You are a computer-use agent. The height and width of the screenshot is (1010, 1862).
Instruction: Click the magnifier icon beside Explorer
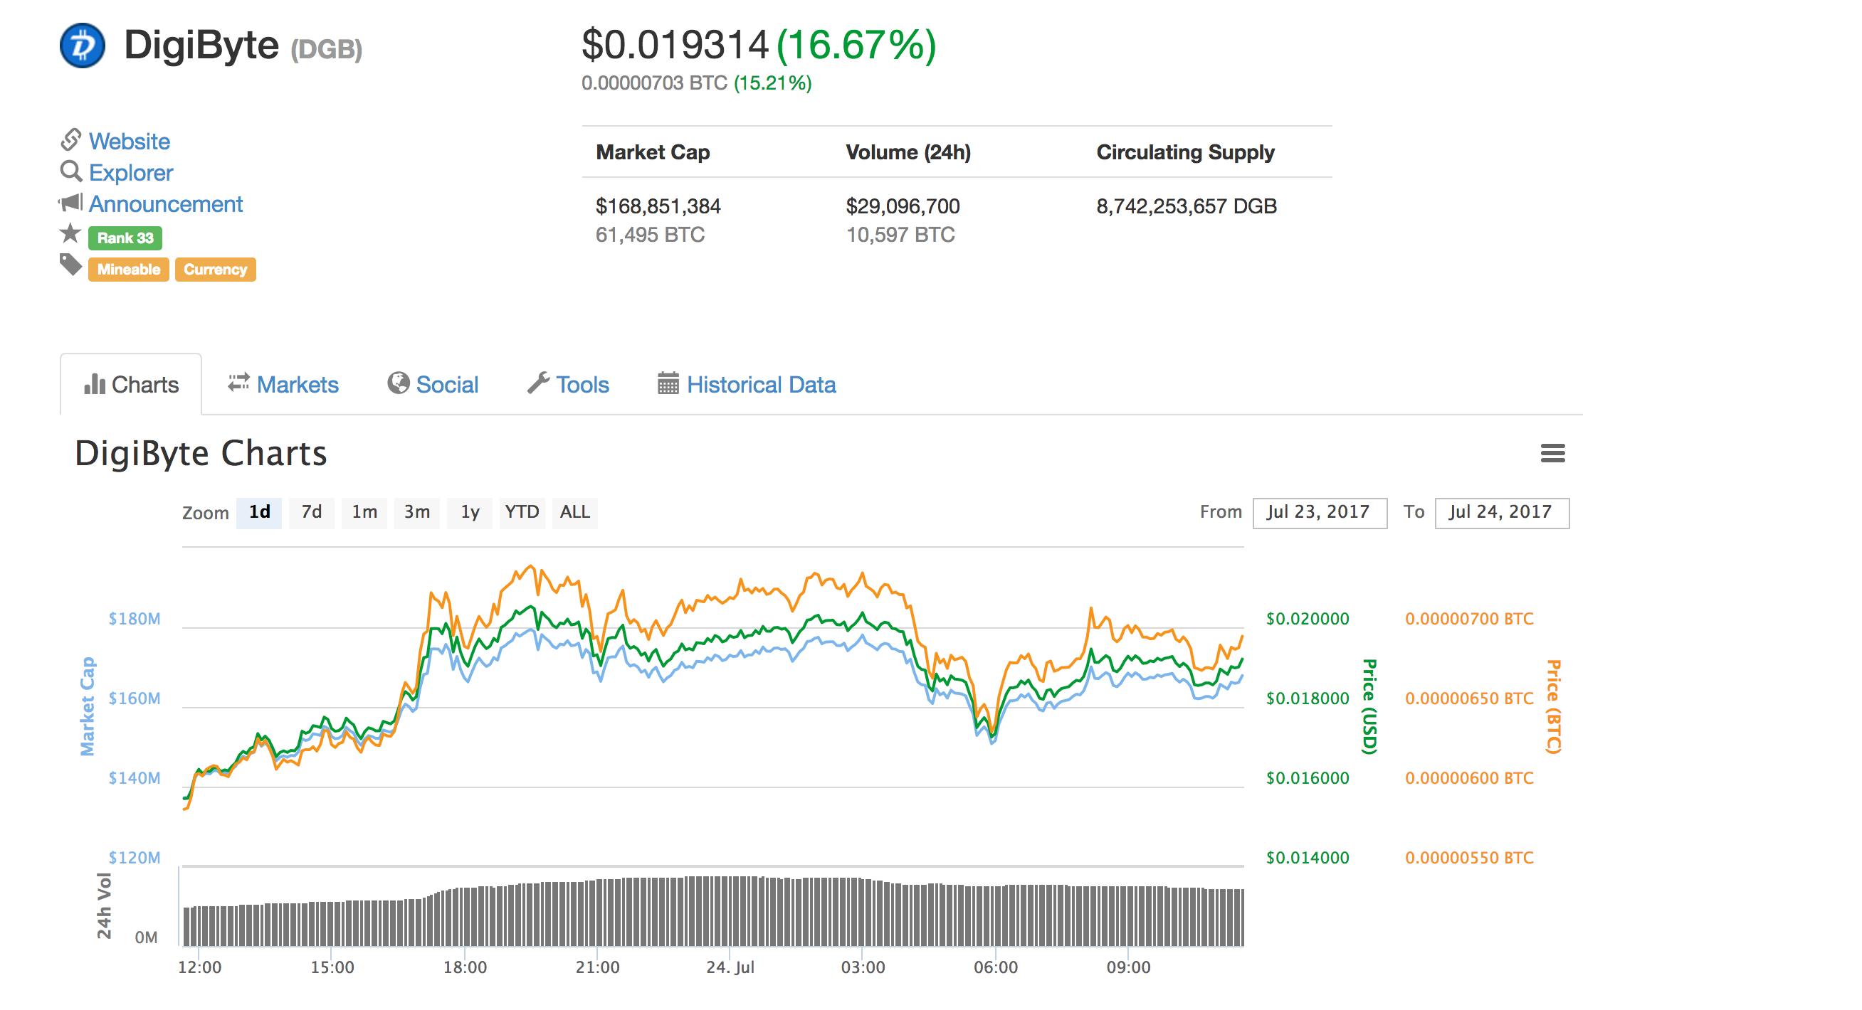71,171
